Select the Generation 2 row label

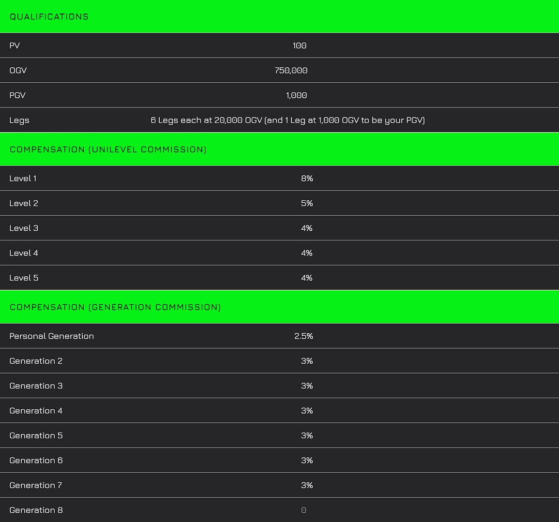click(x=36, y=361)
